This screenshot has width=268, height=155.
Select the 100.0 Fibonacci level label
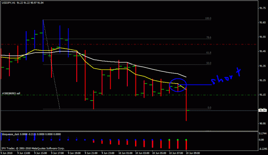click(x=208, y=18)
